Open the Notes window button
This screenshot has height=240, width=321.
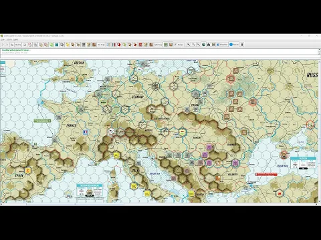(x=179, y=45)
